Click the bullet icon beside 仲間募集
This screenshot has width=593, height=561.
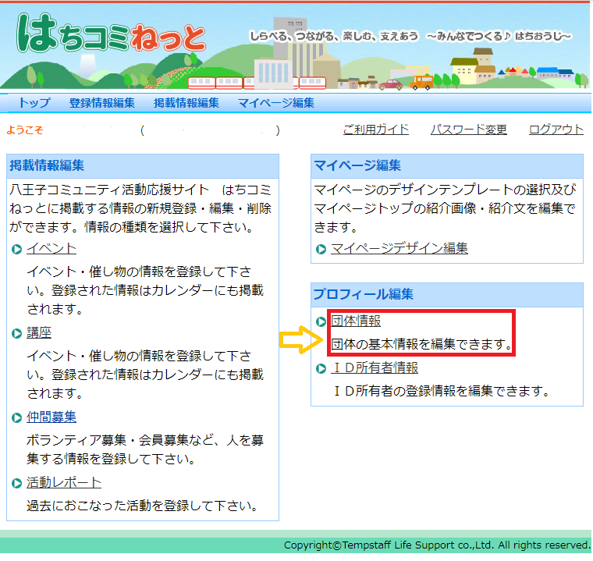pyautogui.click(x=17, y=418)
